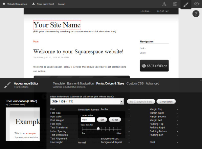Open the Advanced tab
This screenshot has width=202, height=149.
pos(152,84)
